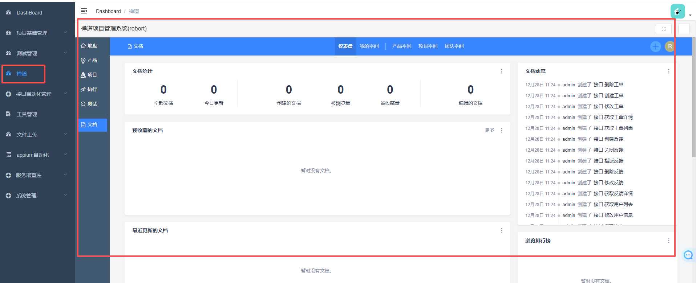696x283 pixels.
Task: Expand the 服务器直连 menu
Action: pos(37,175)
